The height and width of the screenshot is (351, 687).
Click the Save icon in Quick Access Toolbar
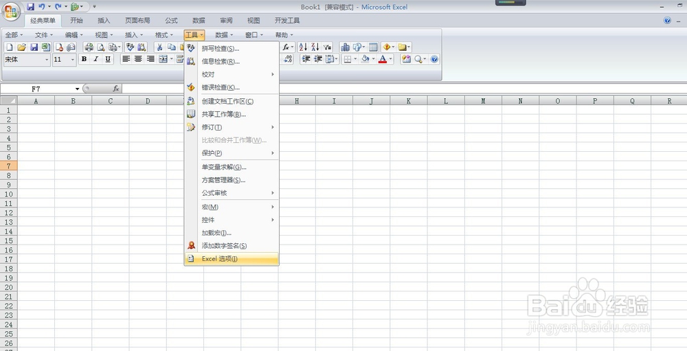click(30, 7)
